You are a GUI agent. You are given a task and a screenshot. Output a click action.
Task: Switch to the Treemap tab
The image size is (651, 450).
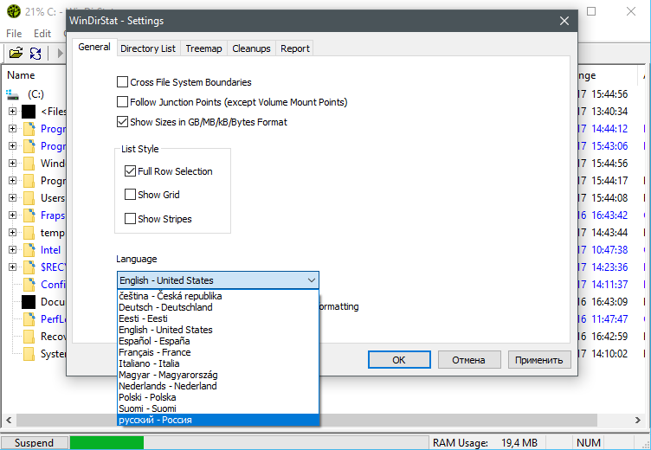tap(204, 48)
